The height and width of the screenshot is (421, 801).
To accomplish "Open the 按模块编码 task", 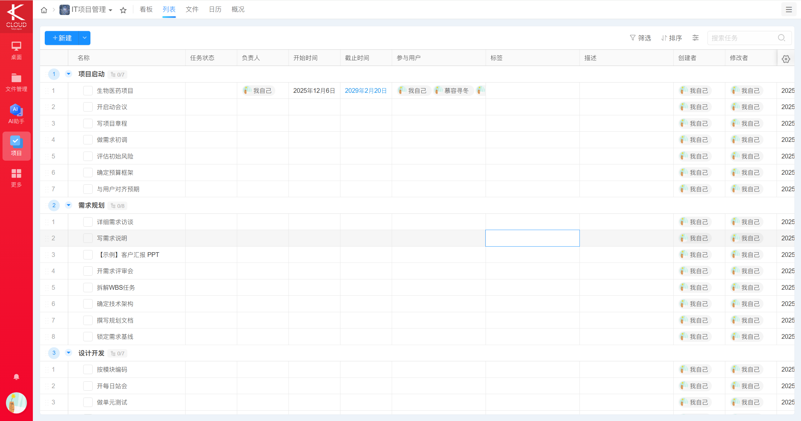I will [x=112, y=369].
